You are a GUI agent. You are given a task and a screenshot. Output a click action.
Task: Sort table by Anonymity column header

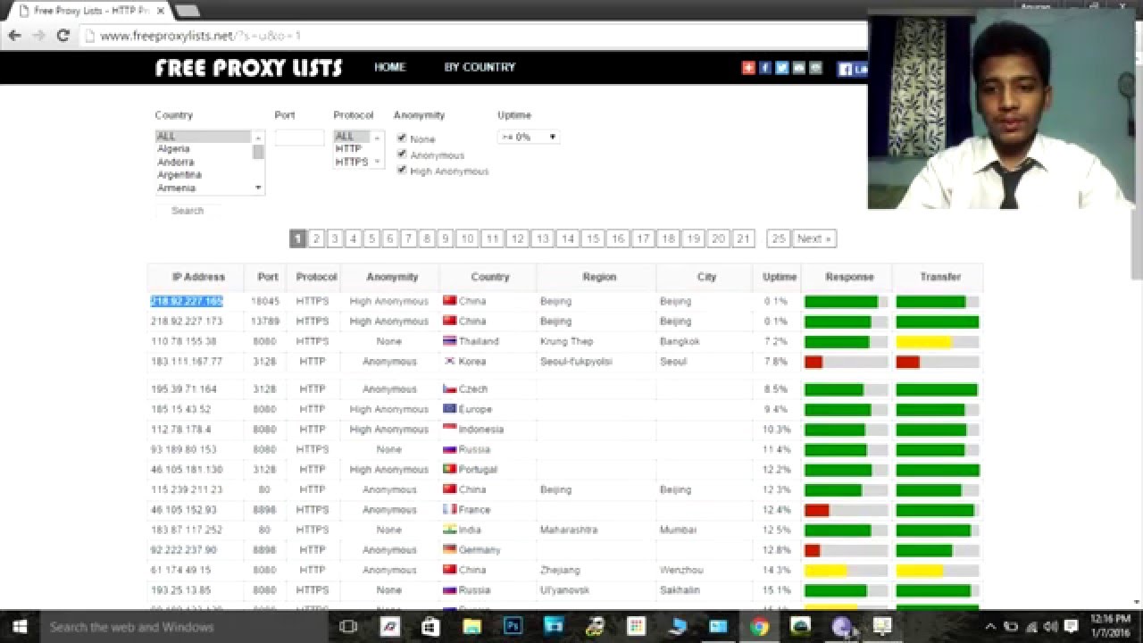coord(392,277)
